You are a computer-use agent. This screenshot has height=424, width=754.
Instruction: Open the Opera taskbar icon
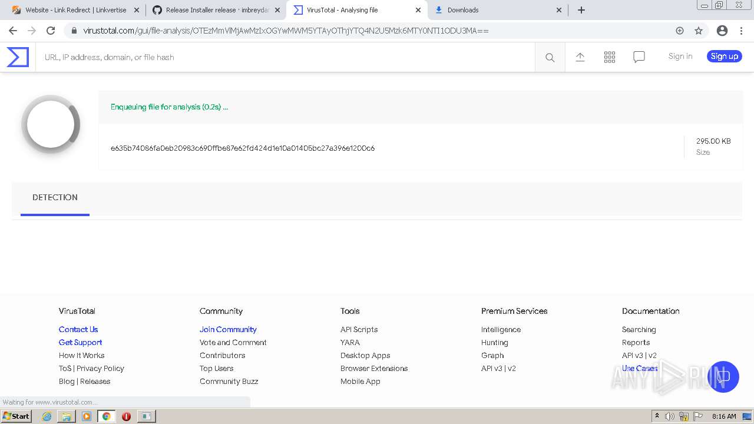click(126, 416)
